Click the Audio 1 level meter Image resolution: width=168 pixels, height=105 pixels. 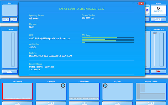(13, 50)
